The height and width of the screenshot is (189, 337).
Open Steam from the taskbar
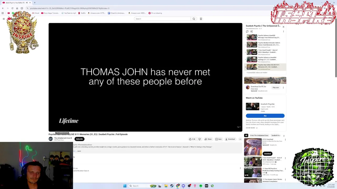pos(172,186)
